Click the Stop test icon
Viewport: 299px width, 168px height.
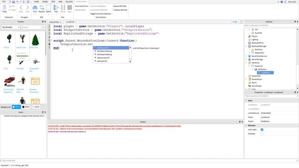point(70,7)
